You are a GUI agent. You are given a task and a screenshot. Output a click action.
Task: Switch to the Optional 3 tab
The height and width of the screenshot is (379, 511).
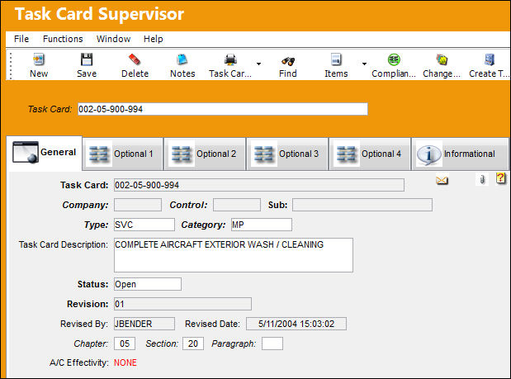(x=287, y=154)
